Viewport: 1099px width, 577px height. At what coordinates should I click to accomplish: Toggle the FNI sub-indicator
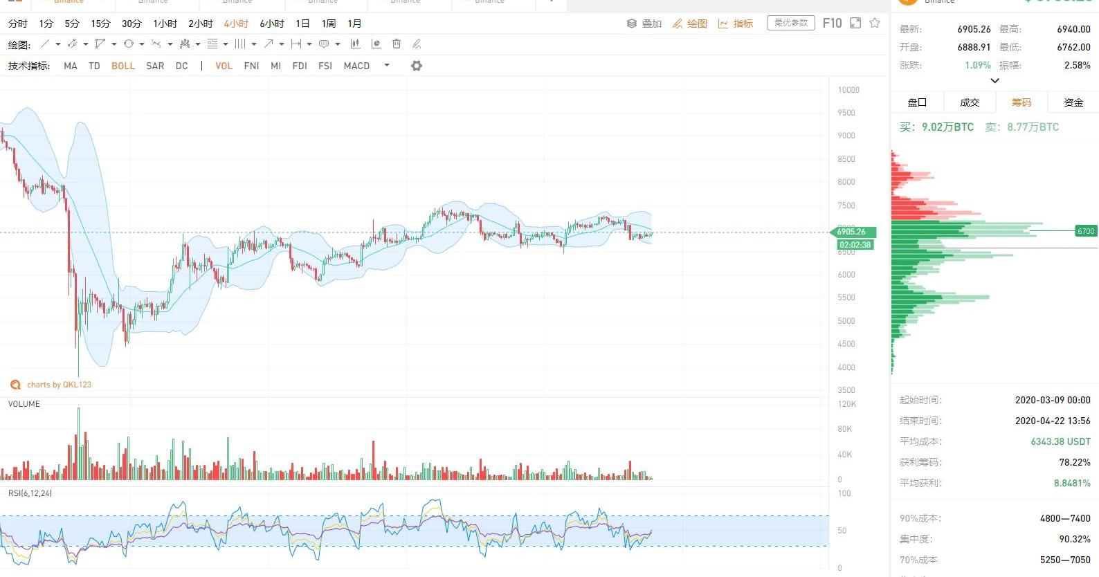pos(252,66)
